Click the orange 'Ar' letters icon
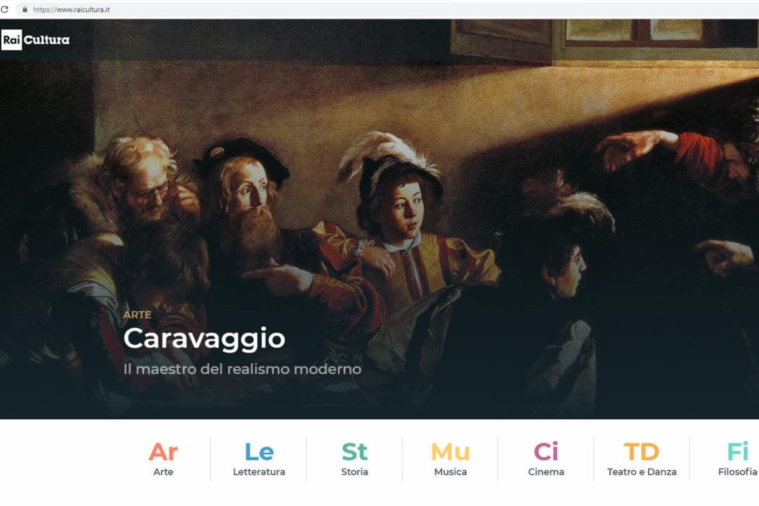The image size is (759, 506). (x=163, y=452)
